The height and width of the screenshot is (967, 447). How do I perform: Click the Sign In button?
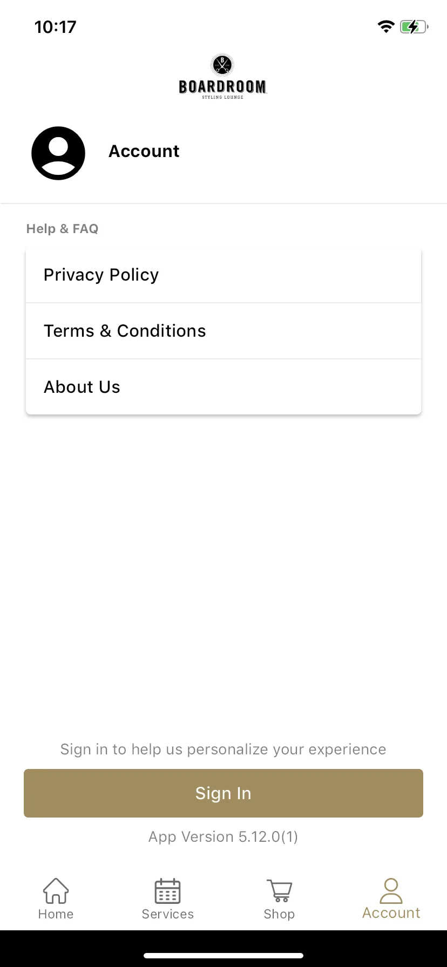pyautogui.click(x=223, y=793)
